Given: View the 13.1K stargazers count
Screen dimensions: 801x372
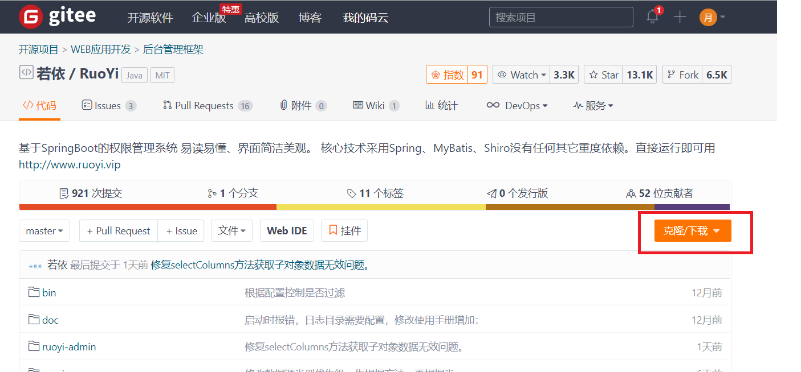Looking at the screenshot, I should point(640,75).
